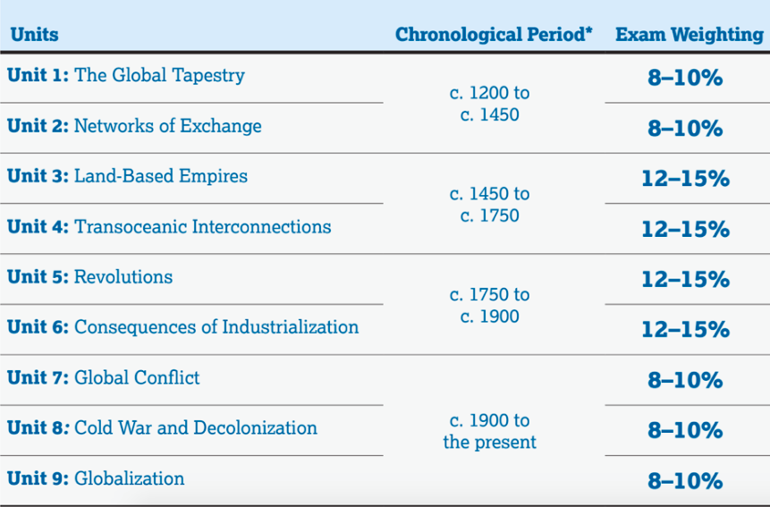Select Unit 2: Networks of Exchange

pyautogui.click(x=134, y=126)
